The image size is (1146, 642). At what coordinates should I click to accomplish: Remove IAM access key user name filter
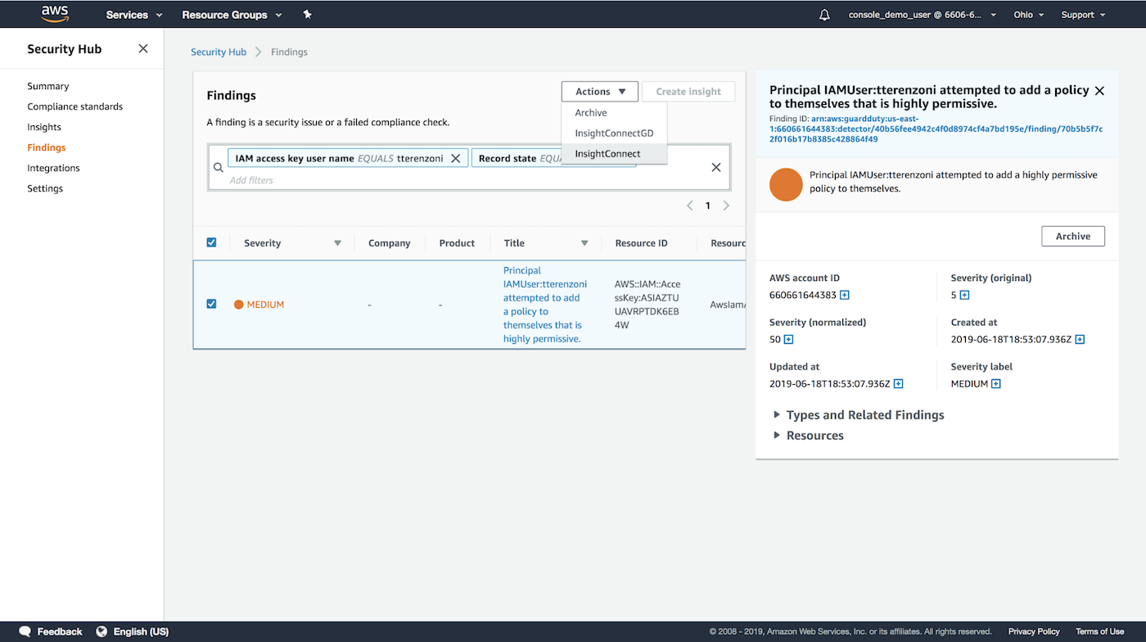456,158
